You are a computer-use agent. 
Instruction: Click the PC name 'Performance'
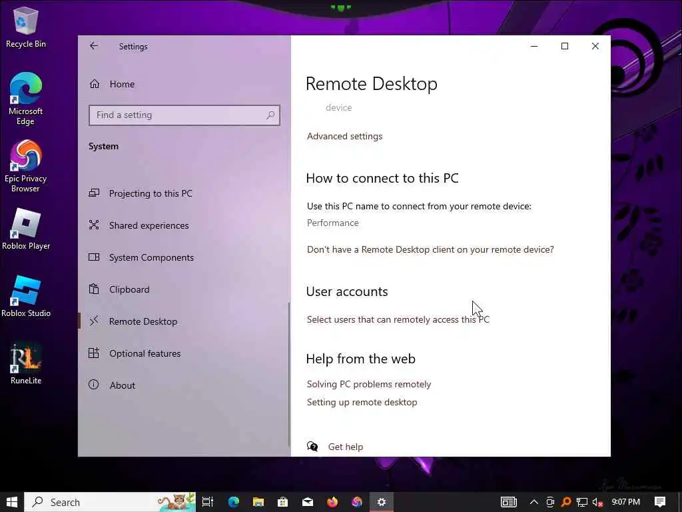333,223
